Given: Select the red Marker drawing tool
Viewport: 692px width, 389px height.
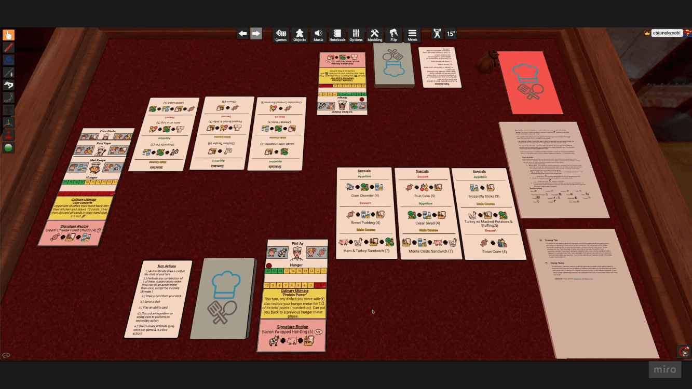Looking at the screenshot, I should (x=8, y=48).
